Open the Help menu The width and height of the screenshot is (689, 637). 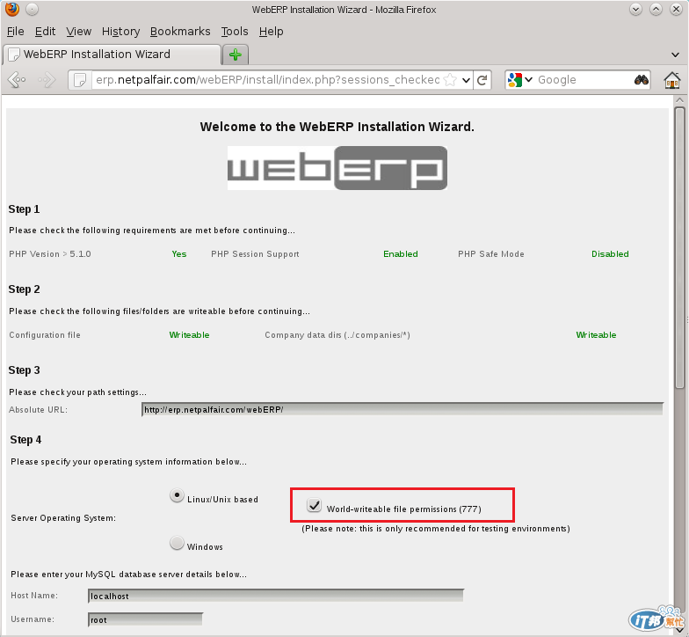[271, 32]
